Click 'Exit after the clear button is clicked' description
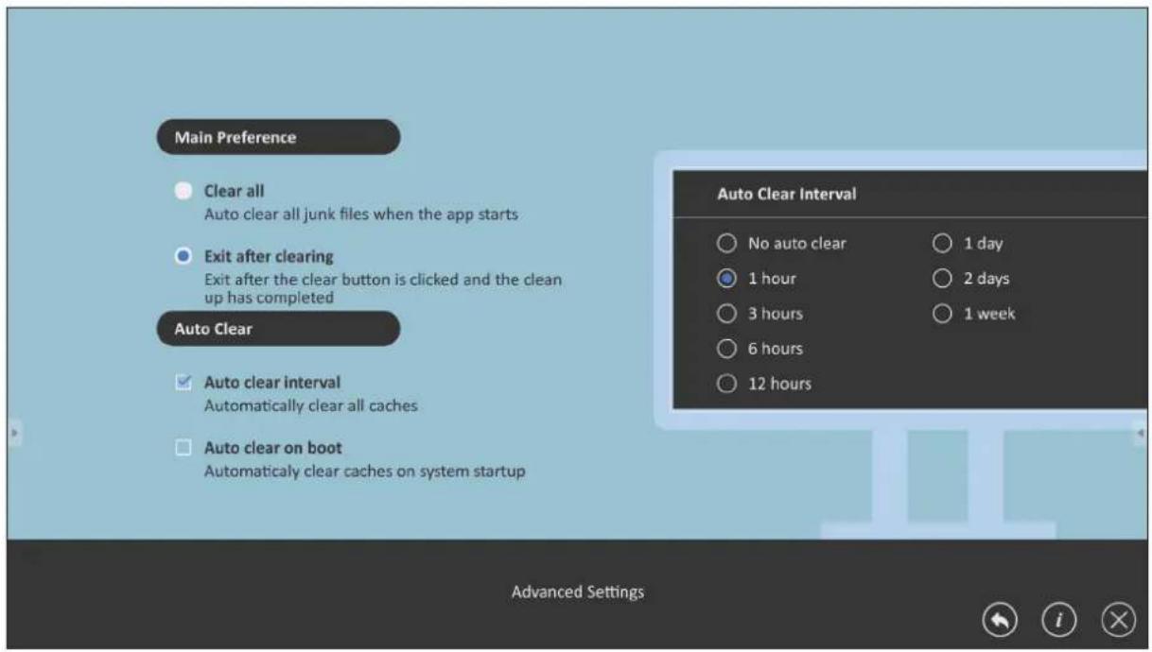This screenshot has width=1152, height=652. click(x=383, y=288)
